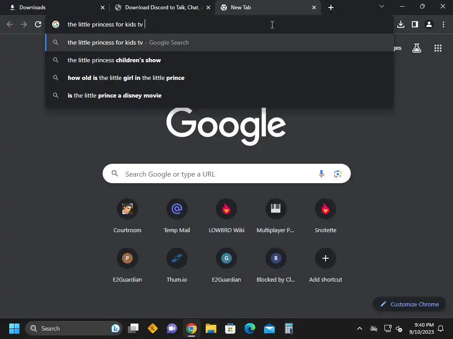Open Blocked by Cl... shortcut

[x=276, y=265]
